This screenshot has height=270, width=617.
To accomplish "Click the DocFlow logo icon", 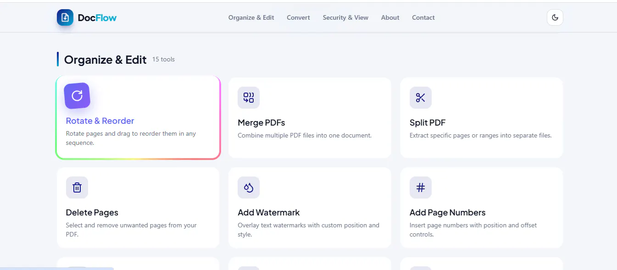I will click(65, 17).
